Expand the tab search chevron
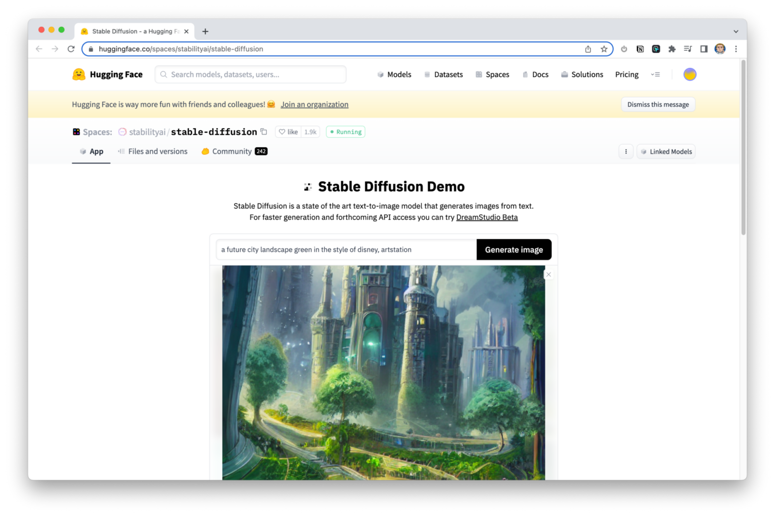Viewport: 775px width, 517px height. point(736,31)
